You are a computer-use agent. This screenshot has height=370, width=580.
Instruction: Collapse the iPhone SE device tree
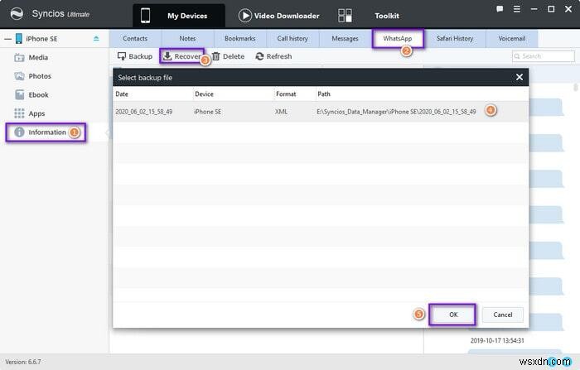tap(7, 38)
